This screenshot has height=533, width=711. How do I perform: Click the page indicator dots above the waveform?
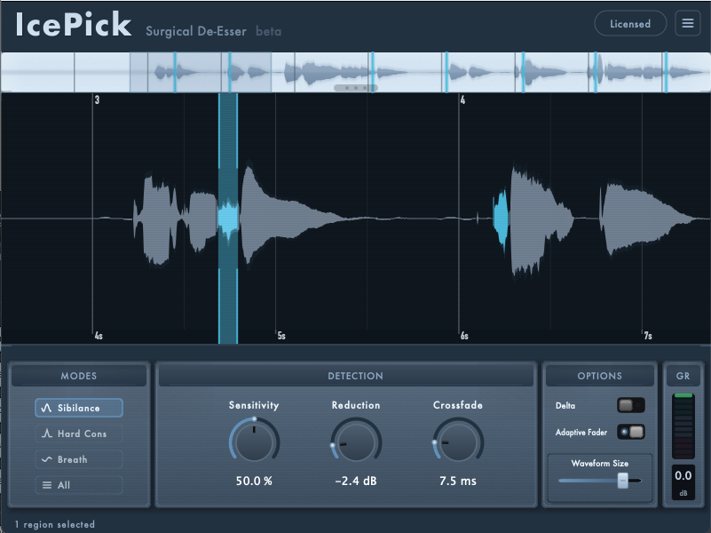tap(355, 88)
